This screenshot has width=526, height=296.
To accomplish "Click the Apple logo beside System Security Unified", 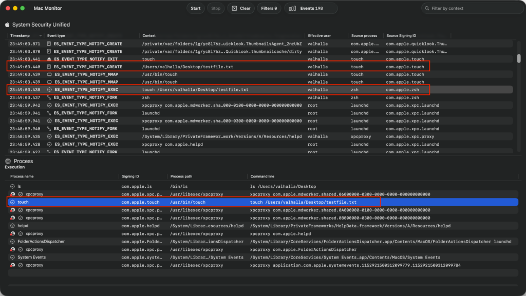I will coord(7,25).
